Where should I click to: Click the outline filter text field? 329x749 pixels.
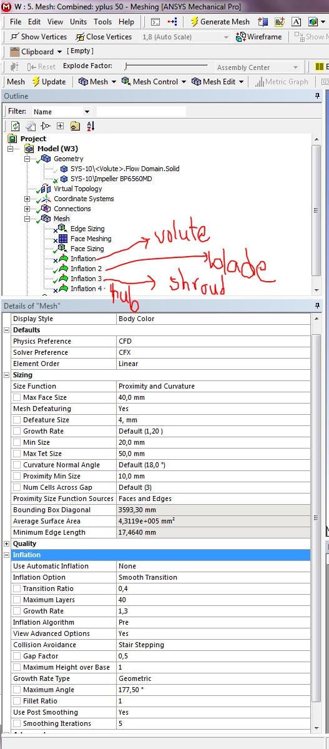(141, 112)
